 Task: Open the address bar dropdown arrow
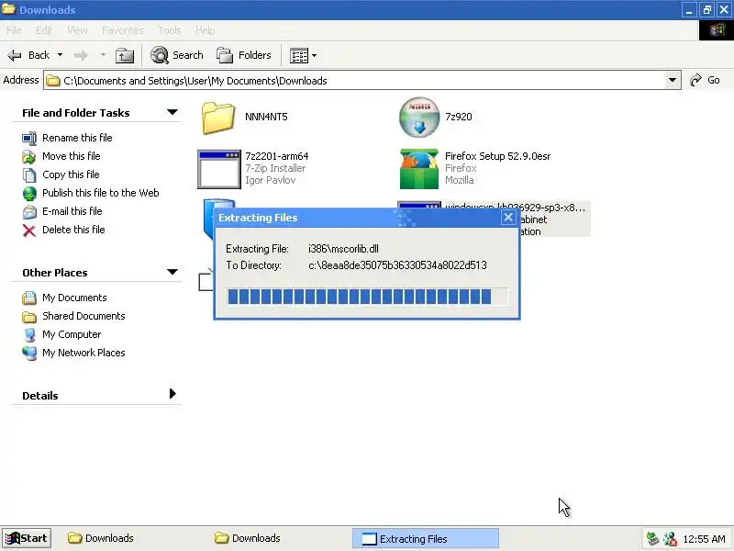pos(673,80)
